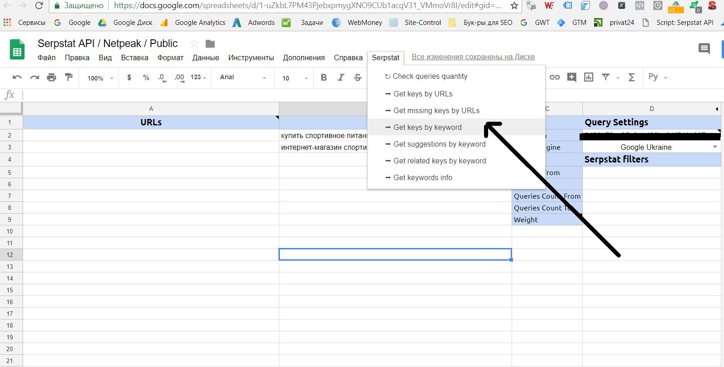
Task: Choose Get keys by keyword menu item
Action: [427, 127]
